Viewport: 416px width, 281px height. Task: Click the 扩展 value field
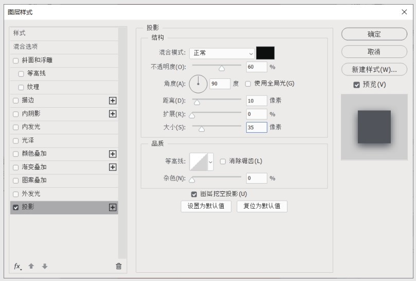pyautogui.click(x=257, y=114)
